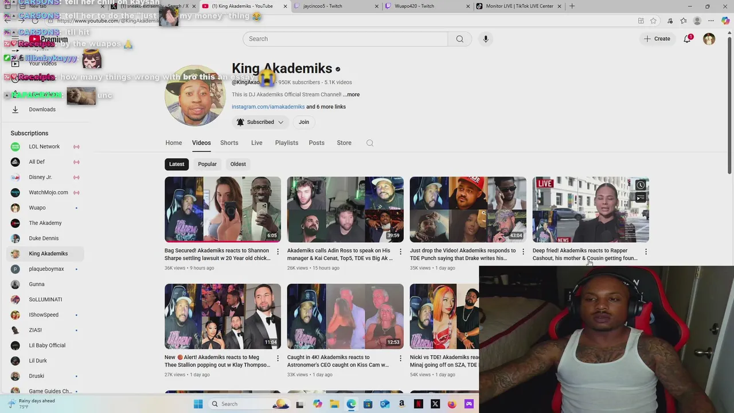Open the and 6 more links text

tap(326, 107)
